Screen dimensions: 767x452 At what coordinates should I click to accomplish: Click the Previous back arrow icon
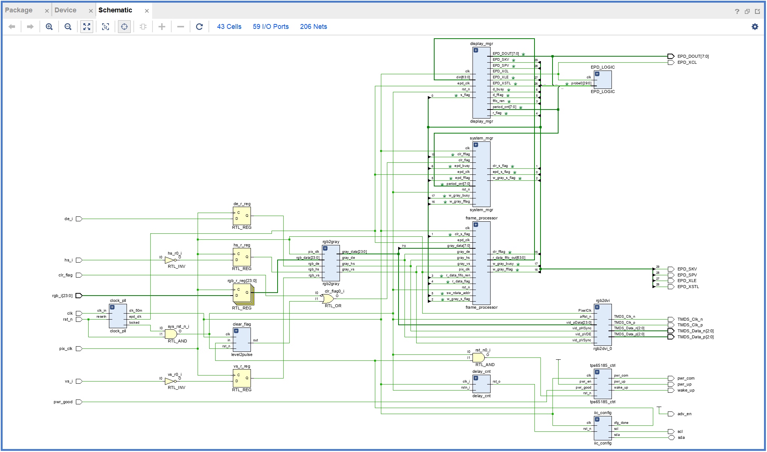(x=12, y=27)
